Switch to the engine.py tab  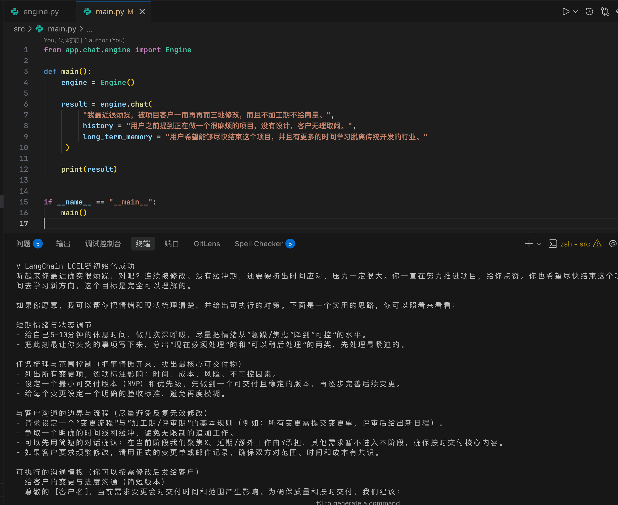click(x=41, y=12)
